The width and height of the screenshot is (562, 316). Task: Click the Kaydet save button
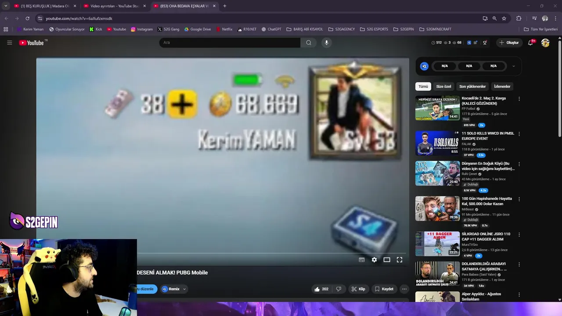click(x=384, y=289)
